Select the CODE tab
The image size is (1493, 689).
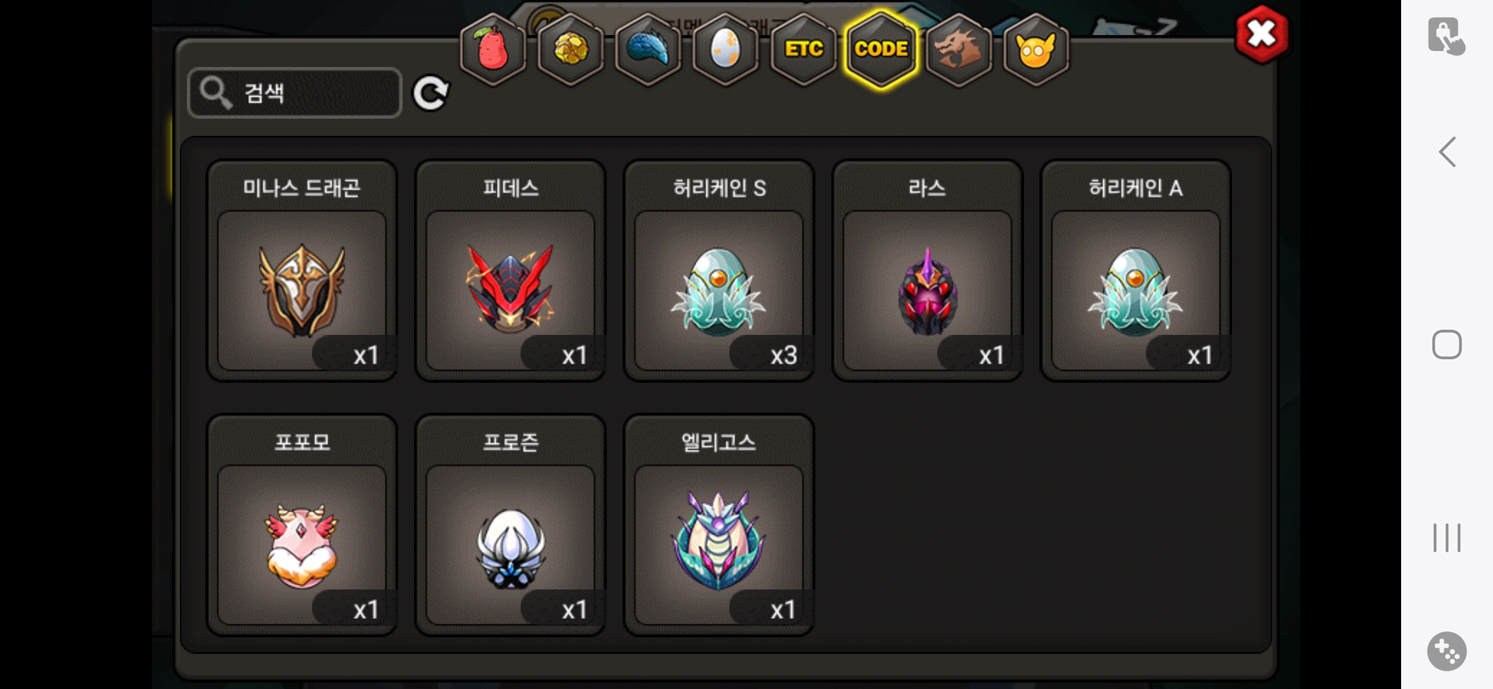[881, 50]
